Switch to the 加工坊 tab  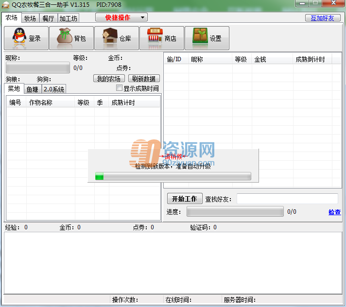coord(69,18)
